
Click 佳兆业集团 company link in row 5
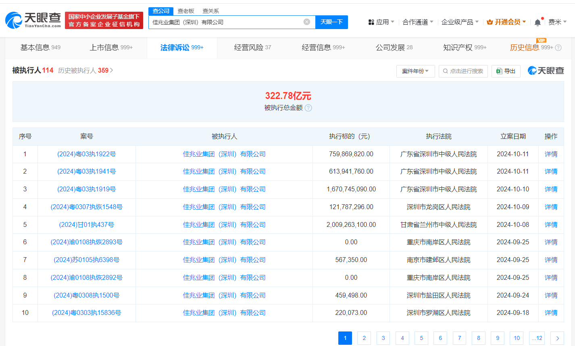coord(224,225)
